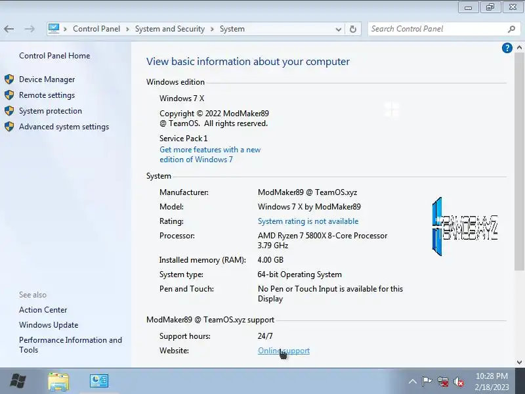The width and height of the screenshot is (525, 394).
Task: Click the search magnifier icon
Action: (x=511, y=29)
